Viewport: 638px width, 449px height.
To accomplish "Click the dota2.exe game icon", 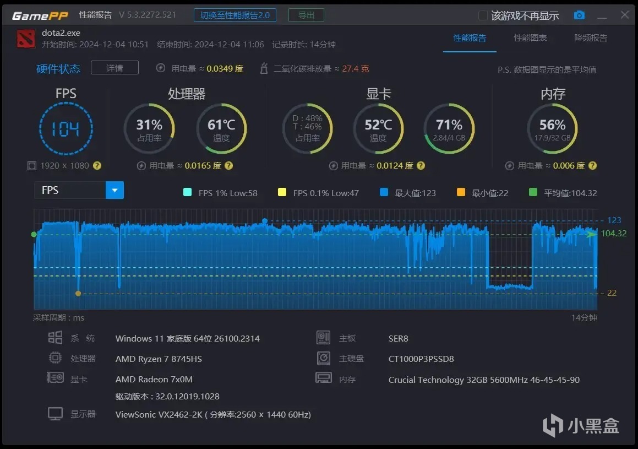I will point(26,39).
